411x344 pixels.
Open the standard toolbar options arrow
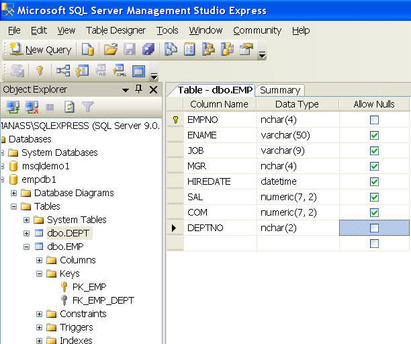coord(262,55)
